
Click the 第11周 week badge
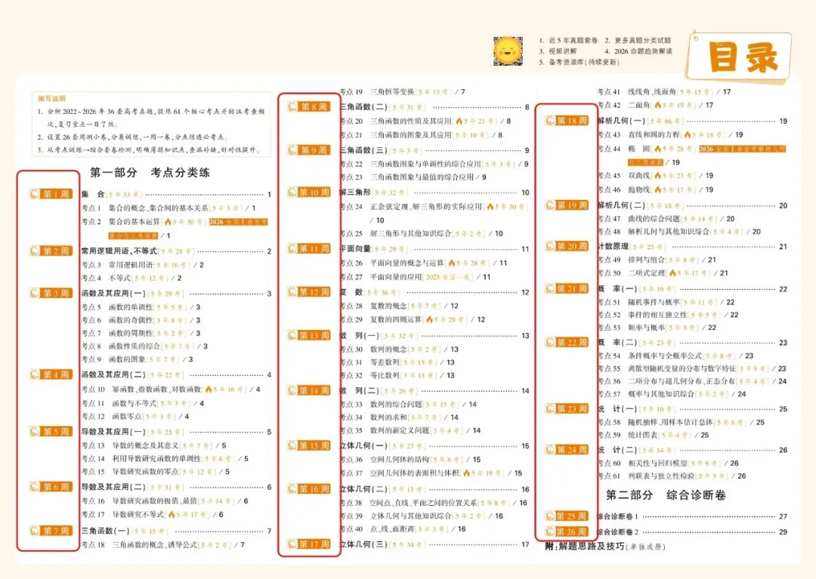[x=308, y=248]
